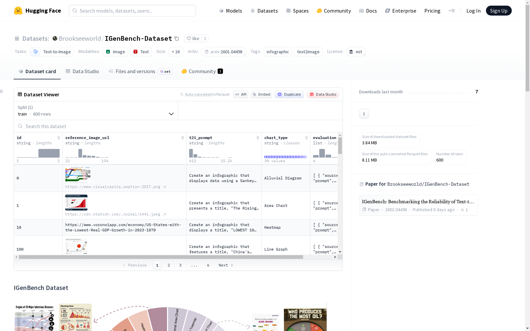Go to page 3 of the dataset

click(x=180, y=265)
